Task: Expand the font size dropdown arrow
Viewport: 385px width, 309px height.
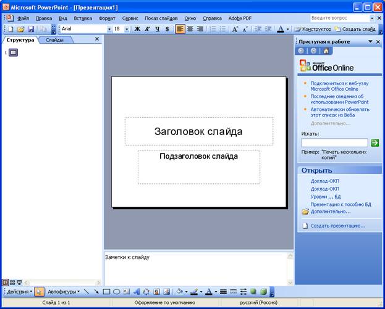Action: pyautogui.click(x=127, y=29)
